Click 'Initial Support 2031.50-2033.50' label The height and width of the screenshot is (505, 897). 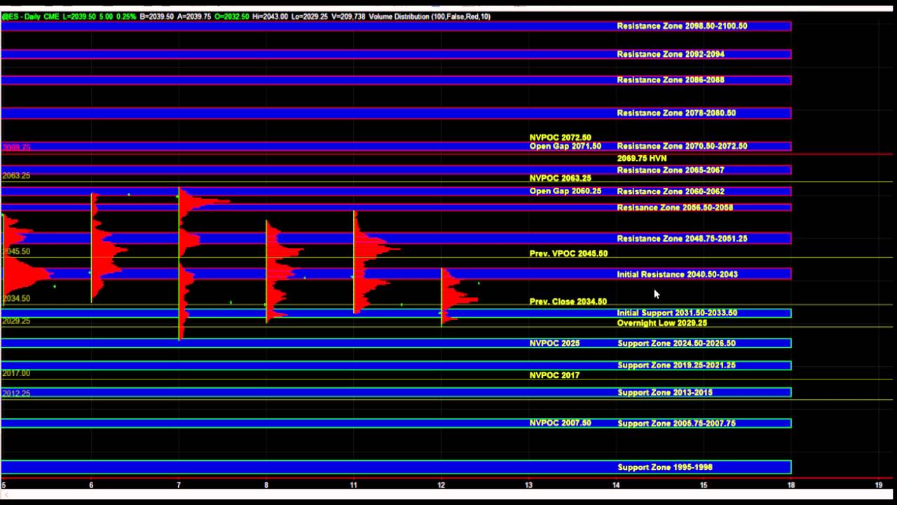click(x=677, y=313)
